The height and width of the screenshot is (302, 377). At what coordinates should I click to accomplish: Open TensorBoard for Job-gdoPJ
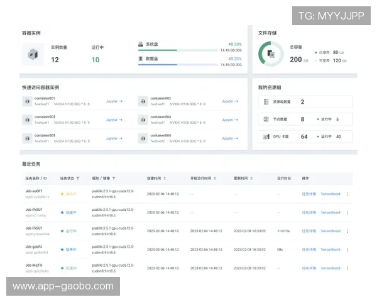pyautogui.click(x=331, y=249)
